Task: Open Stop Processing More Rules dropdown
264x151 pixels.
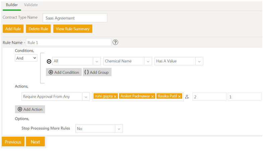Action: tap(119, 129)
